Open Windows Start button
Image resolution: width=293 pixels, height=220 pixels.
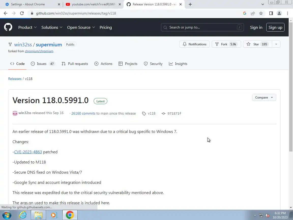pyautogui.click(x=7, y=215)
